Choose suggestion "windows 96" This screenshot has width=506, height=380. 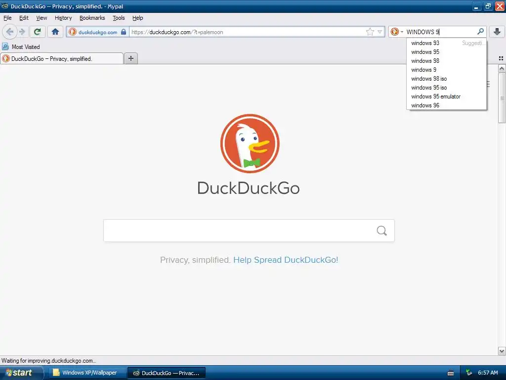click(447, 105)
